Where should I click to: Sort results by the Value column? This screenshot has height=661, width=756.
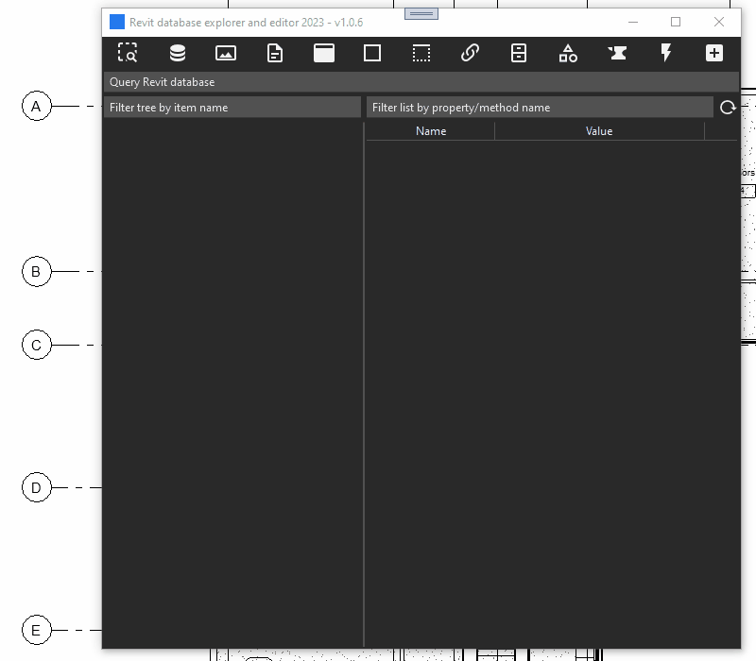point(599,130)
